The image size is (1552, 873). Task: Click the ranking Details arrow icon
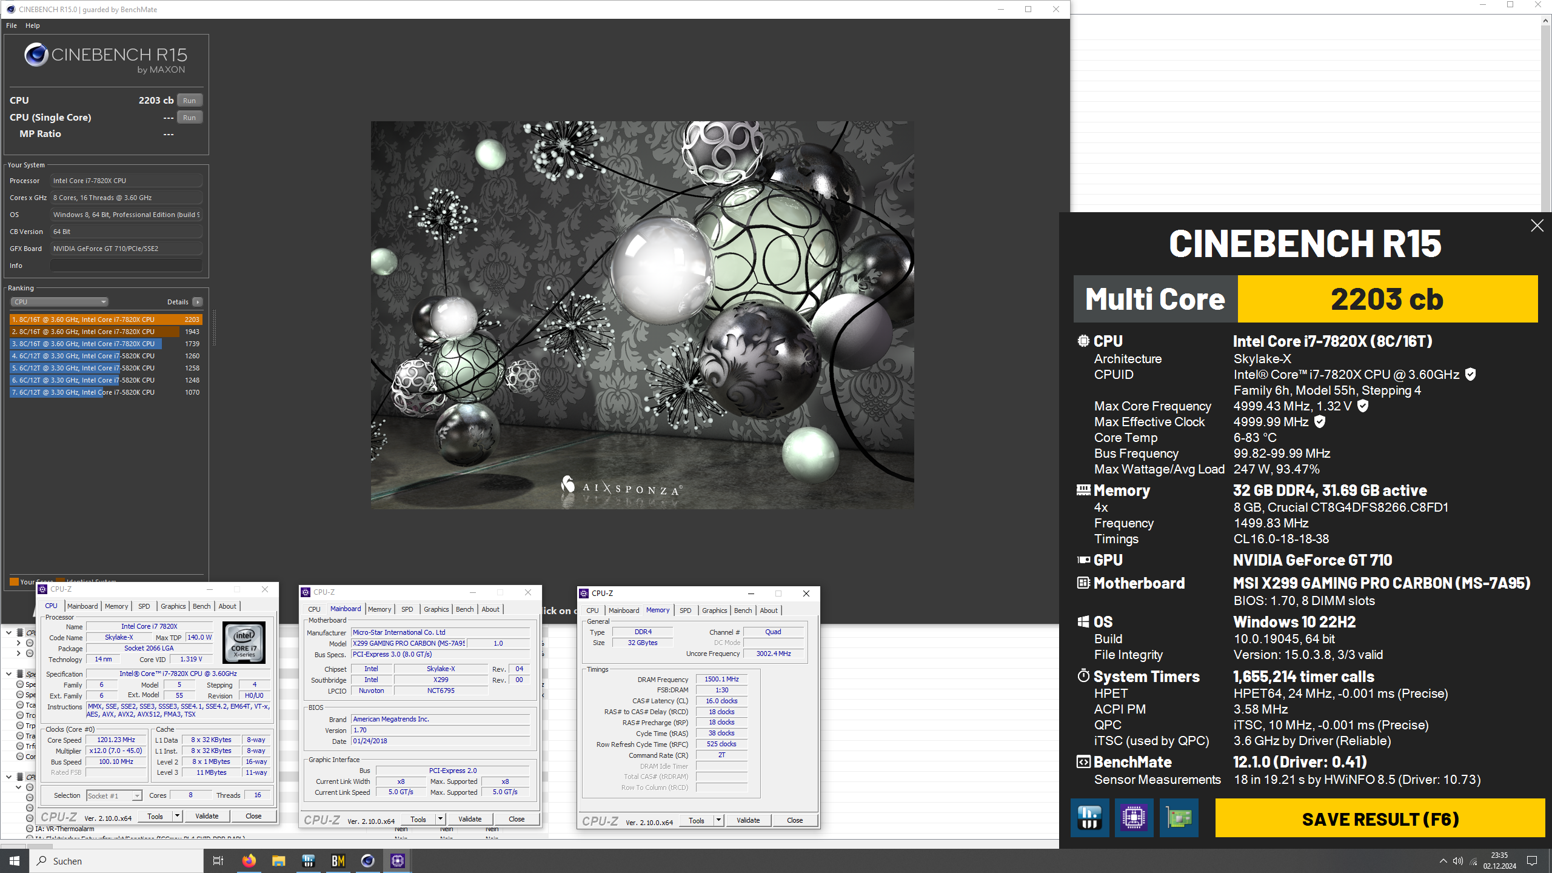198,302
